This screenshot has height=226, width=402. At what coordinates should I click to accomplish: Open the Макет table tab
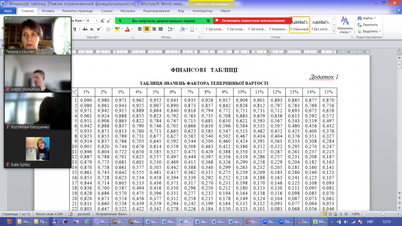tap(225, 11)
